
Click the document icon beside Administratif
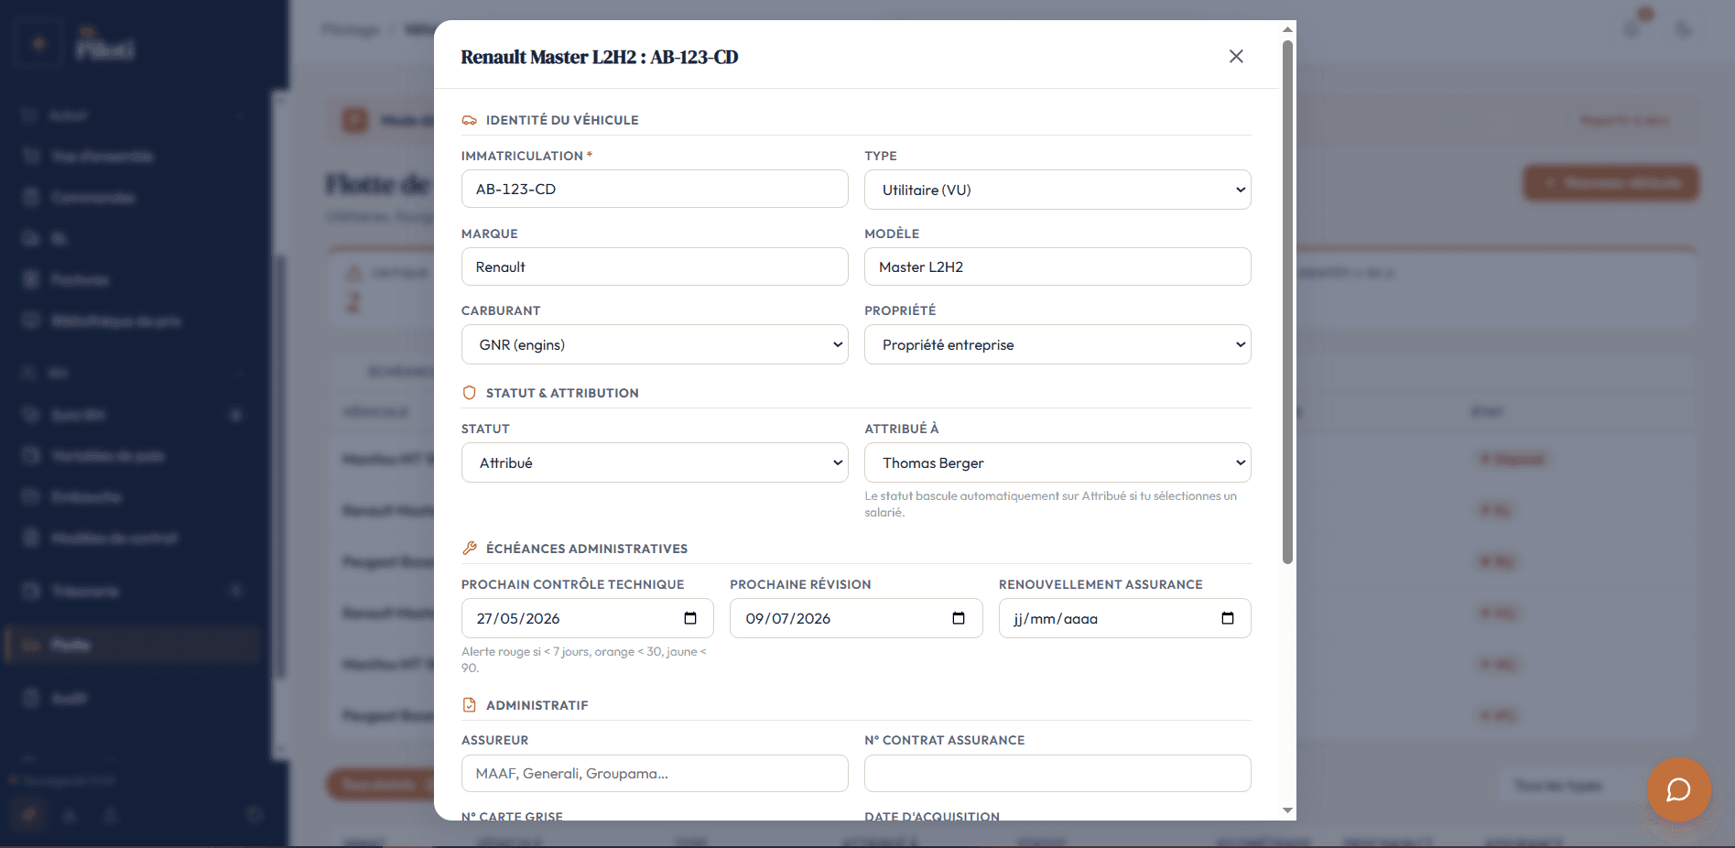click(470, 704)
